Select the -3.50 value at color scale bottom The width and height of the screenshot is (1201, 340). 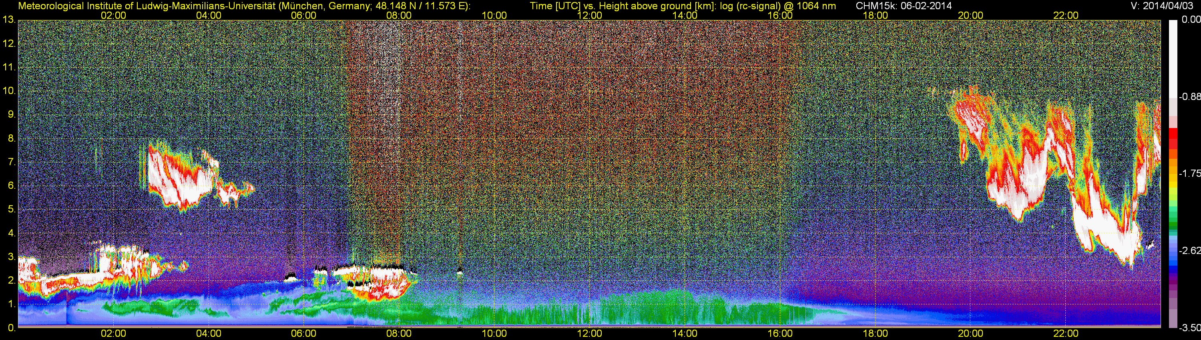[1189, 328]
